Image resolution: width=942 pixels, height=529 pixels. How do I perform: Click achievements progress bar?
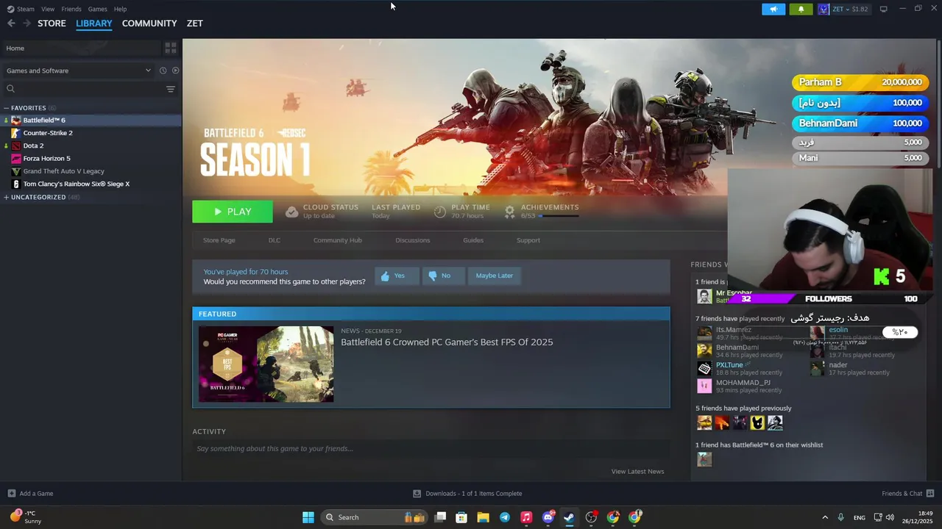[x=559, y=216]
